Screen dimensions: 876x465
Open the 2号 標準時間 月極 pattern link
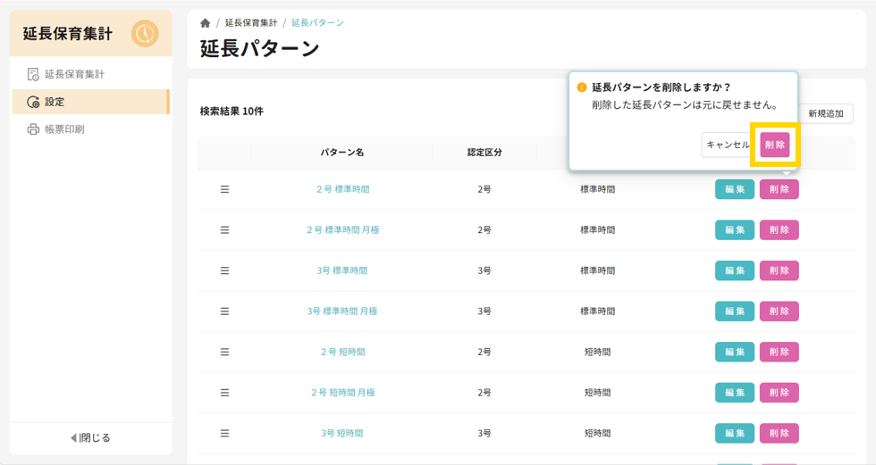pos(342,230)
